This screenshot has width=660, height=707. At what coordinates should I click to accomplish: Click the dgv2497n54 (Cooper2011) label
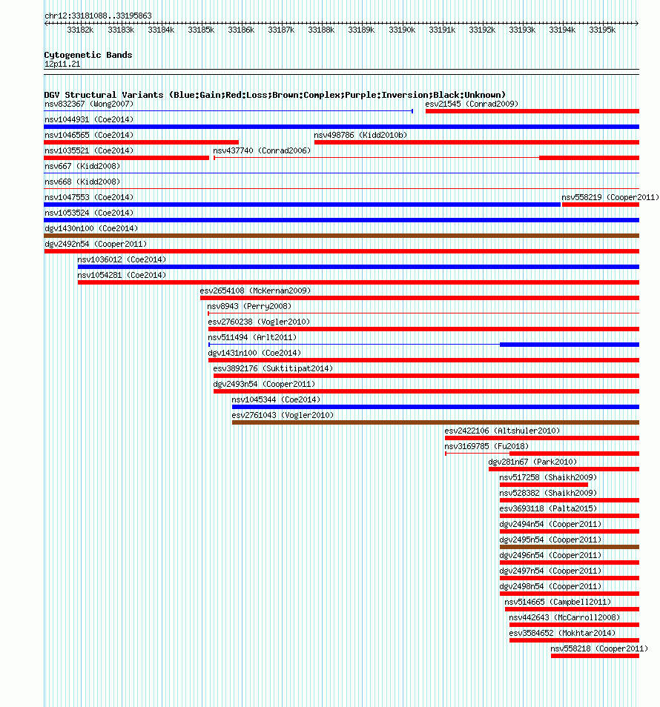click(550, 571)
